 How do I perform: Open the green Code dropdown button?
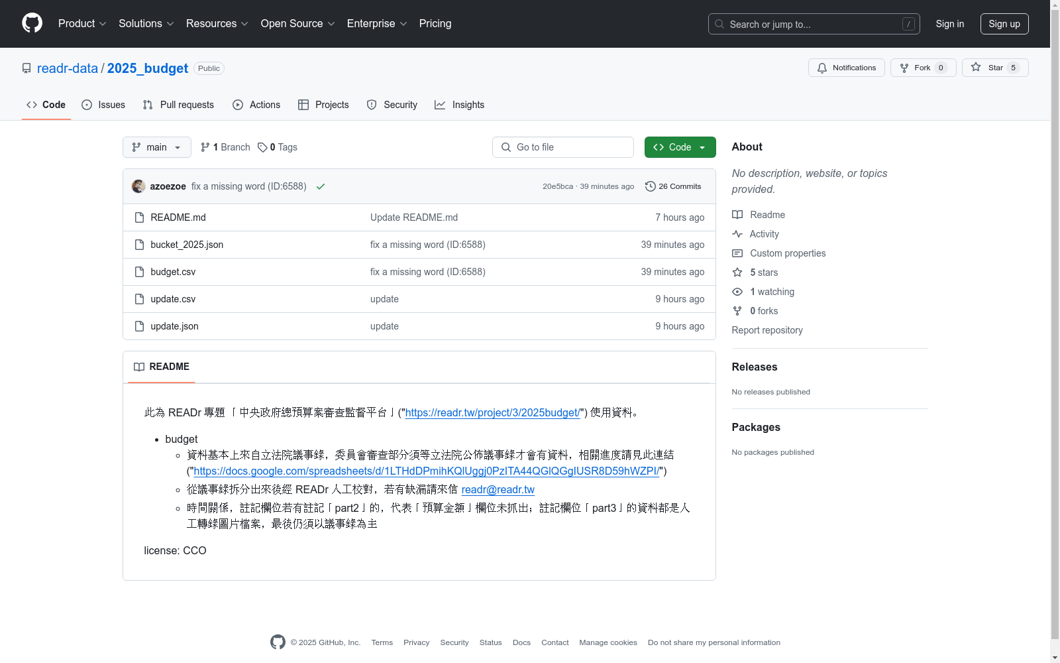click(680, 147)
